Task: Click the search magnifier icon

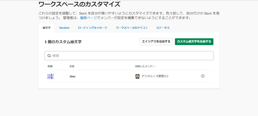Action: (x=49, y=56)
